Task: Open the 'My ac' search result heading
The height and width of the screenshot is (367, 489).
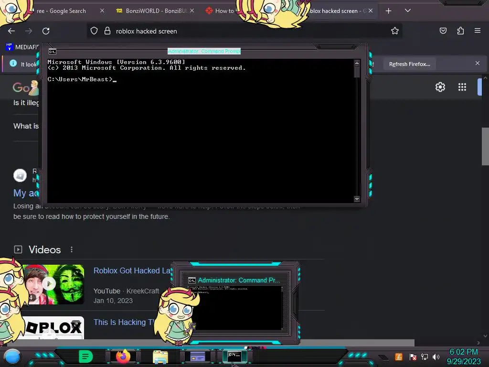Action: (x=26, y=193)
